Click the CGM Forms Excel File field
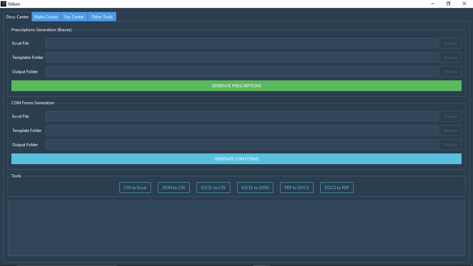Screen dimensions: 473x266 click(242, 116)
